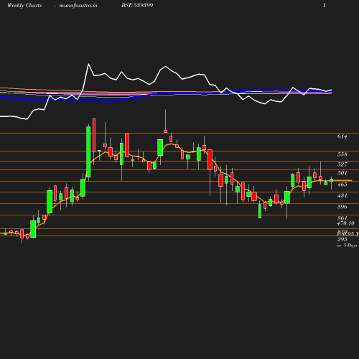This screenshot has width=359, height=359.
Task: Click the 470.10 current price value
Action: tap(345, 223)
